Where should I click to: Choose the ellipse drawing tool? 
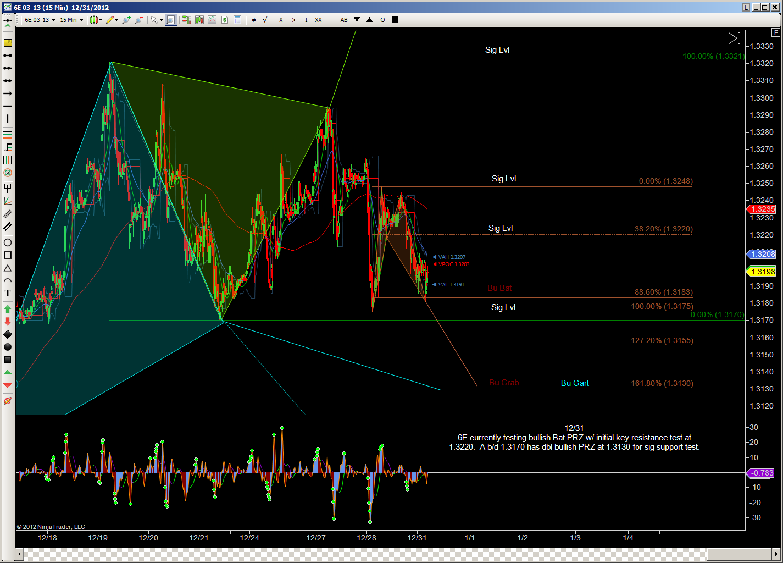click(8, 242)
